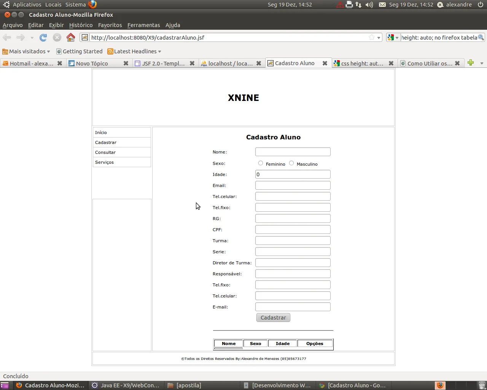Open a new tab with plus icon
The image size is (487, 390).
click(471, 63)
